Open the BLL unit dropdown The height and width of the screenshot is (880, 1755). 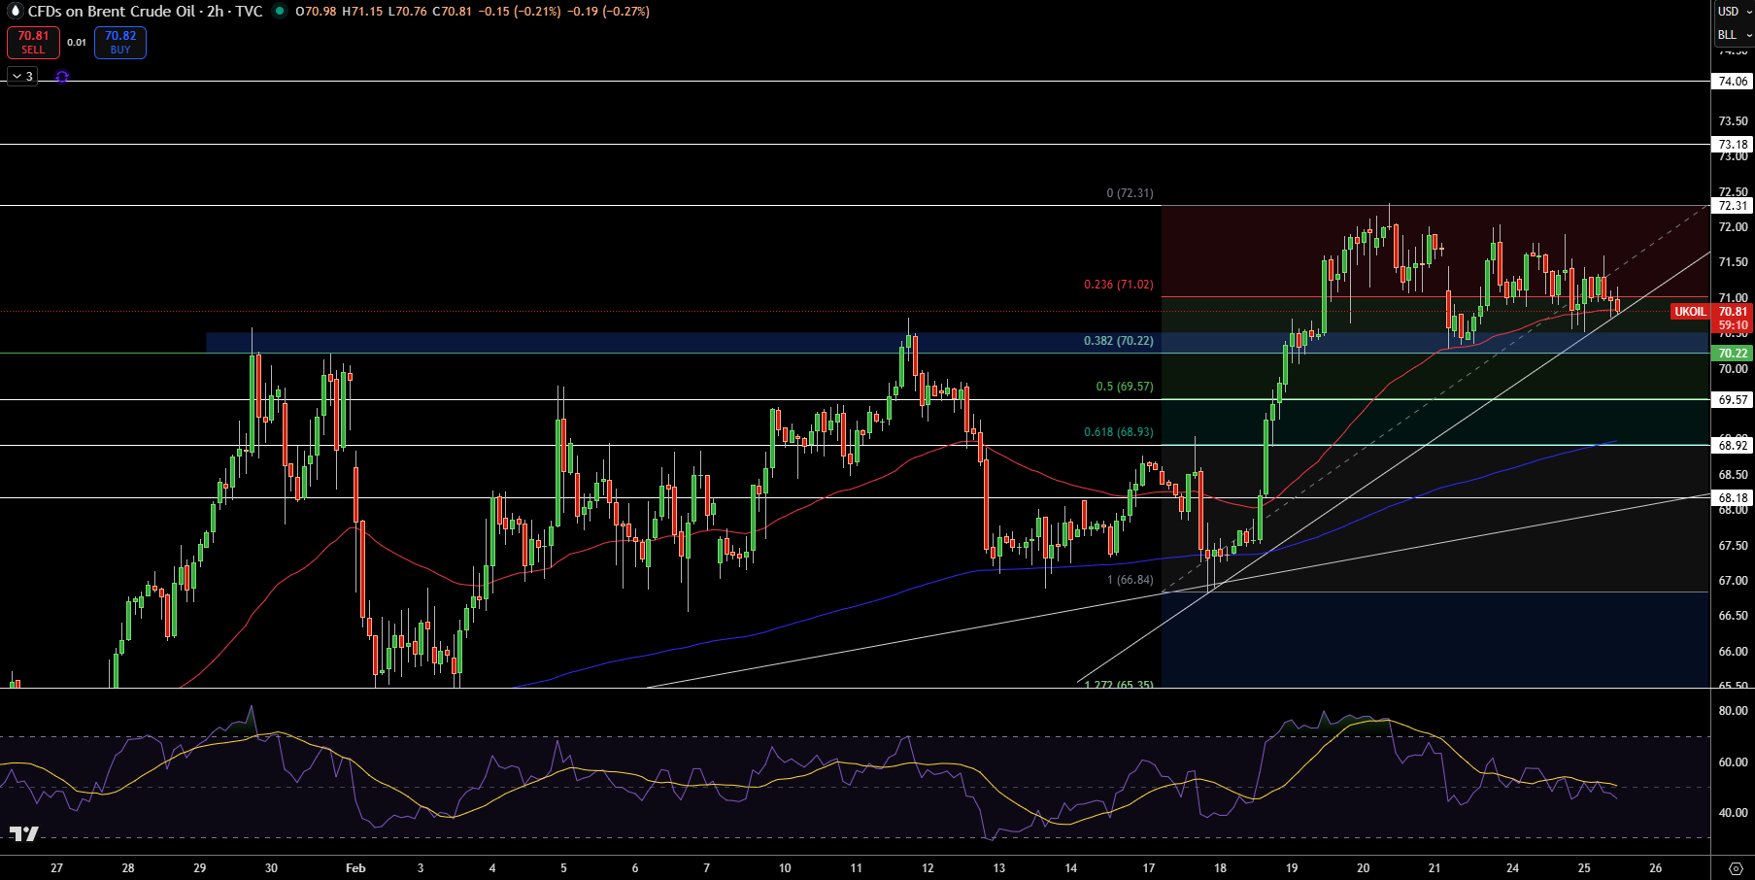click(1734, 35)
